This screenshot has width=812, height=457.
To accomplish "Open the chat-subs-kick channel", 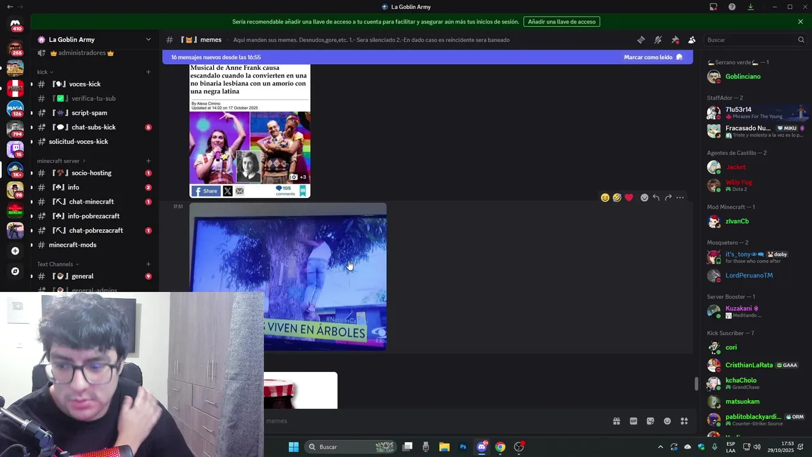I will (x=95, y=127).
